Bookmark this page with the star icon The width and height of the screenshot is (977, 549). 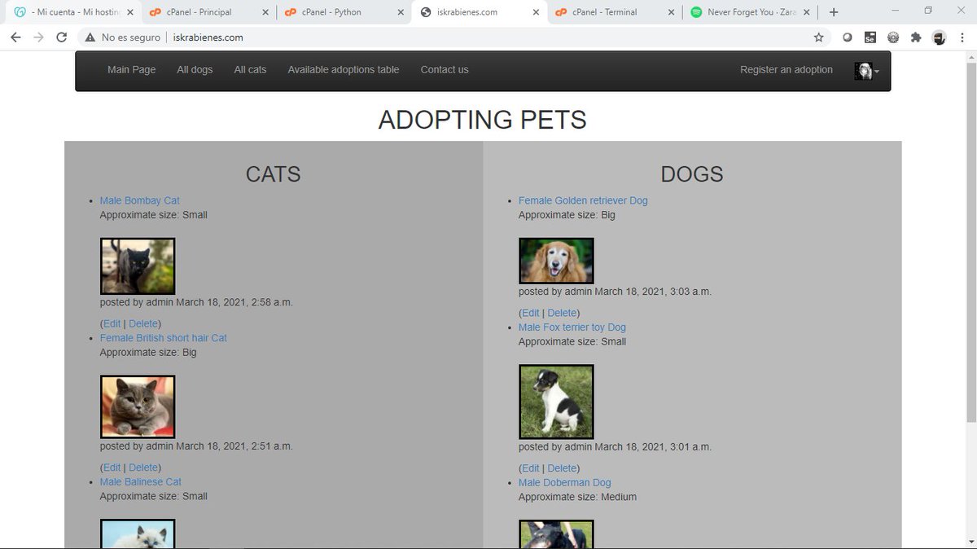(x=819, y=37)
